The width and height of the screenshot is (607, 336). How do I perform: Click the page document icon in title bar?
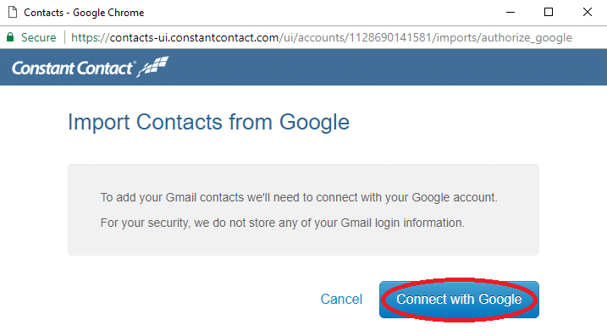pyautogui.click(x=13, y=13)
